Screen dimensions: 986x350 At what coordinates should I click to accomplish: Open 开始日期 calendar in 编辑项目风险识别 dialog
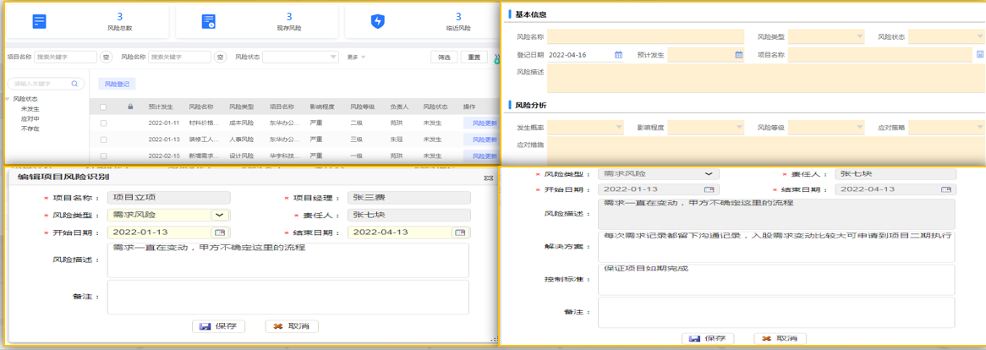click(220, 232)
